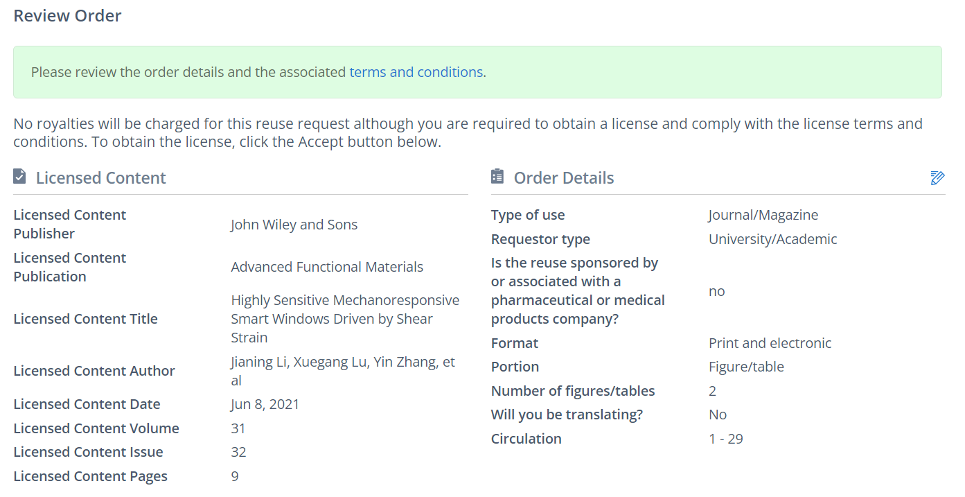Click the Figure/table portion value

(x=746, y=367)
